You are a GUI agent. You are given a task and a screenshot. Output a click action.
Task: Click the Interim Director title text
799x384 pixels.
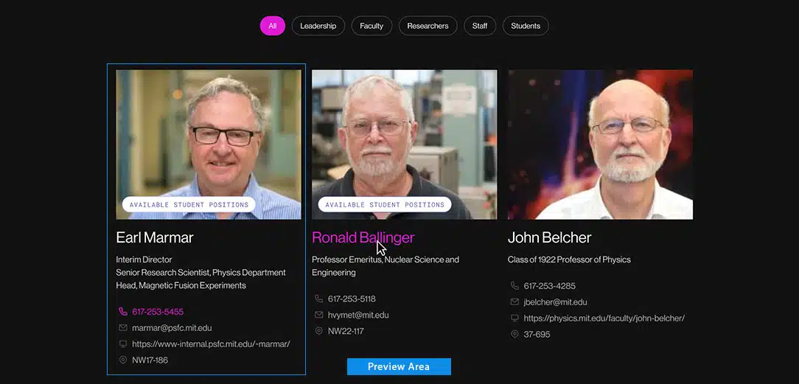pos(144,259)
